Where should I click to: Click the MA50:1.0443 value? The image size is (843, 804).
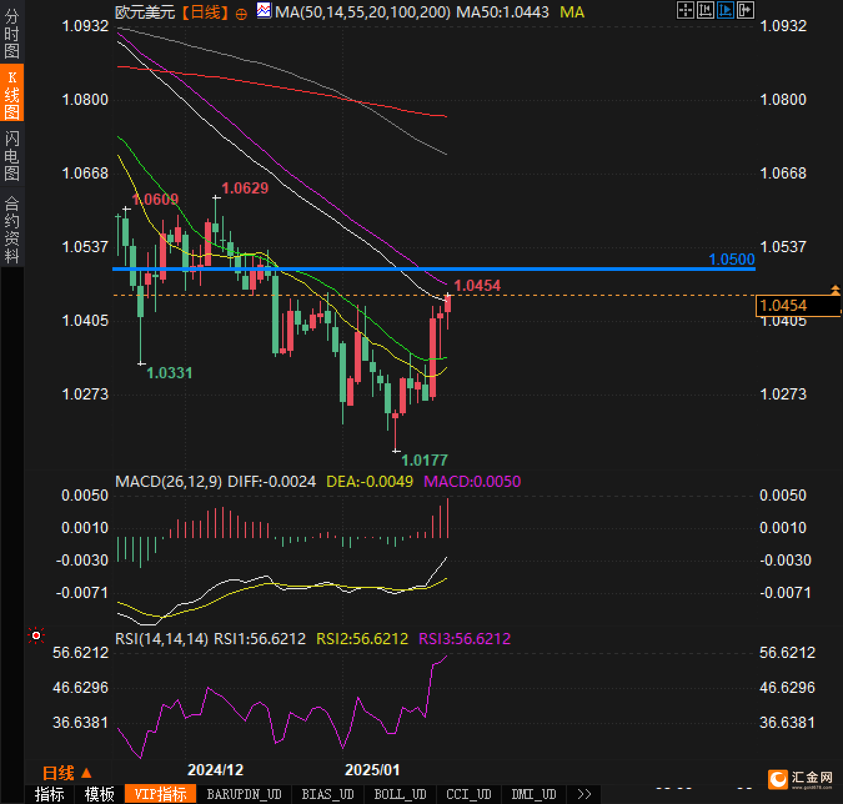click(x=503, y=12)
